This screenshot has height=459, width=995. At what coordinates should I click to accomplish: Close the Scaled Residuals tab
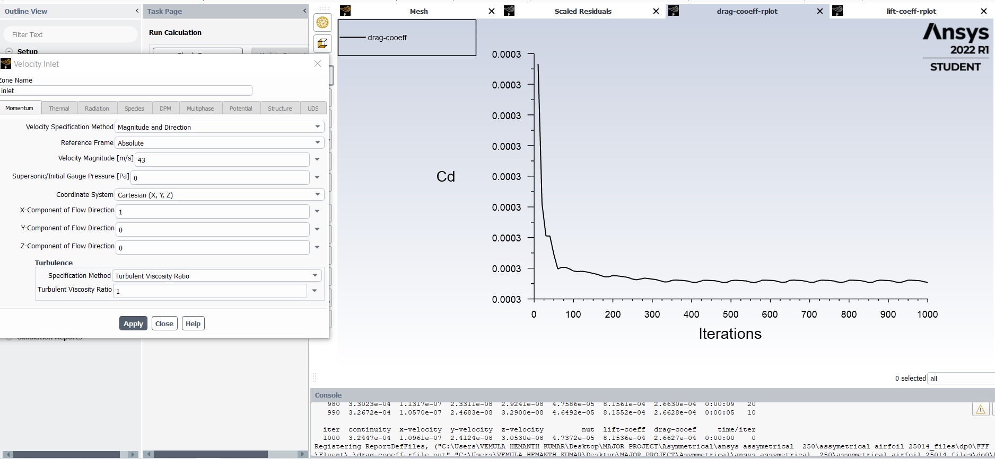point(656,11)
